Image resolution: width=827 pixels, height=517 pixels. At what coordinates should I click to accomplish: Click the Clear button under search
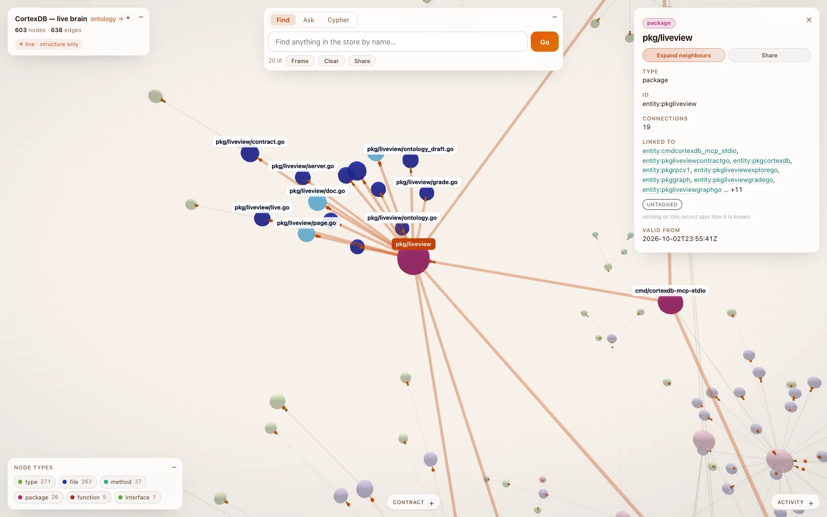331,61
